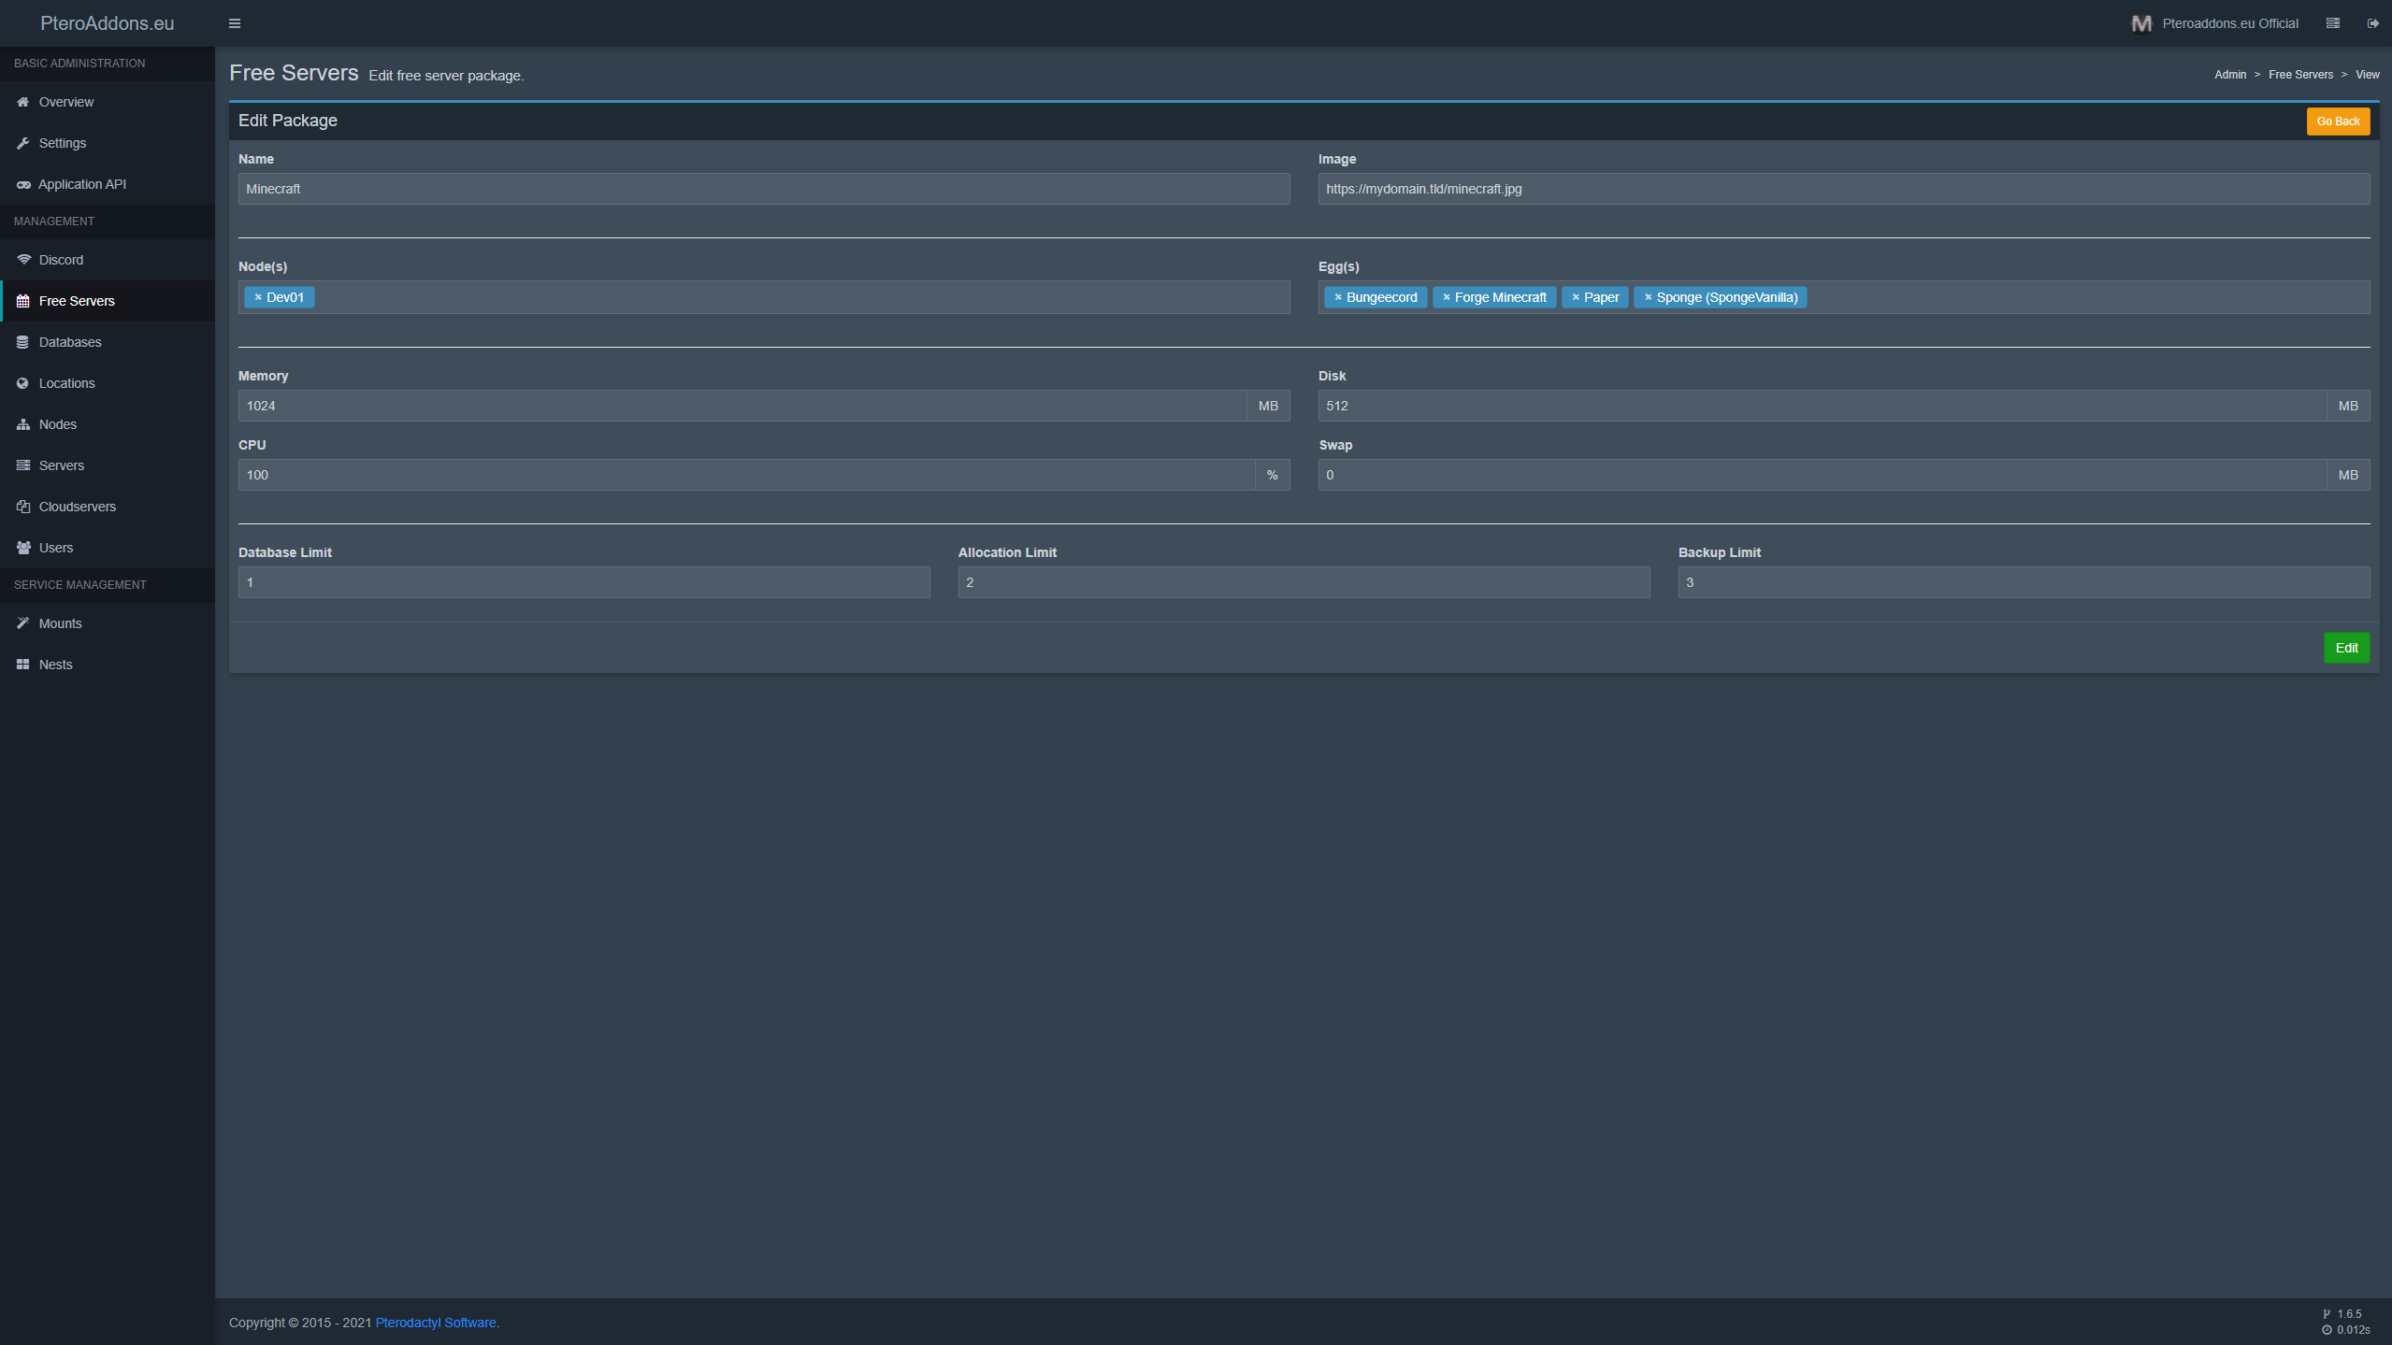Click the server rack icon in the top bar
Screen dimensions: 2392x1345
click(x=2332, y=22)
